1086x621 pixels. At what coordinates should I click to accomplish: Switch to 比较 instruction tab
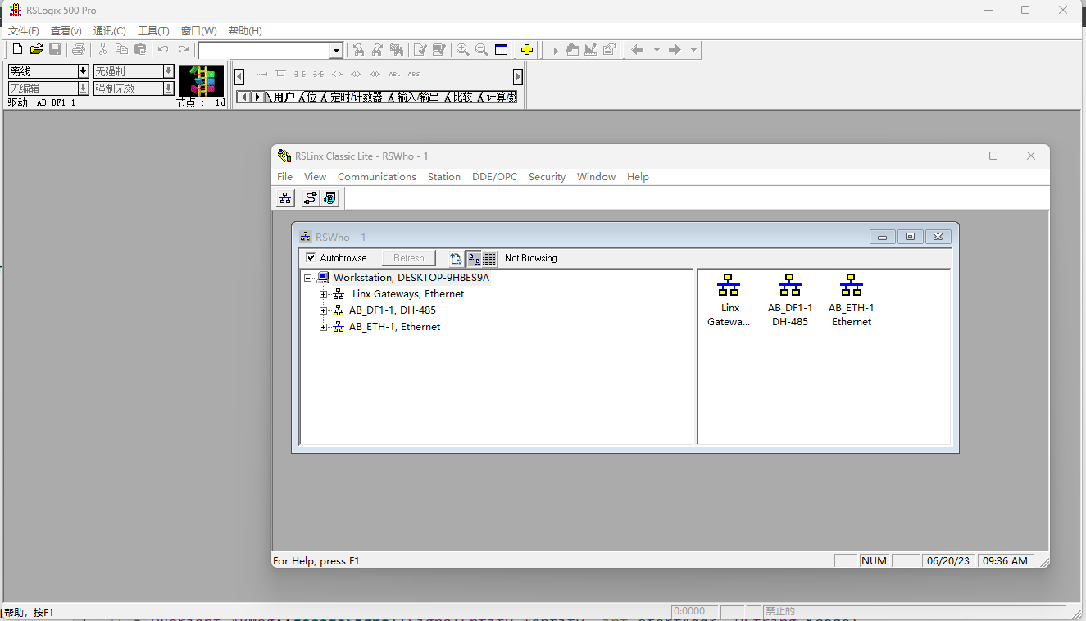[x=462, y=97]
